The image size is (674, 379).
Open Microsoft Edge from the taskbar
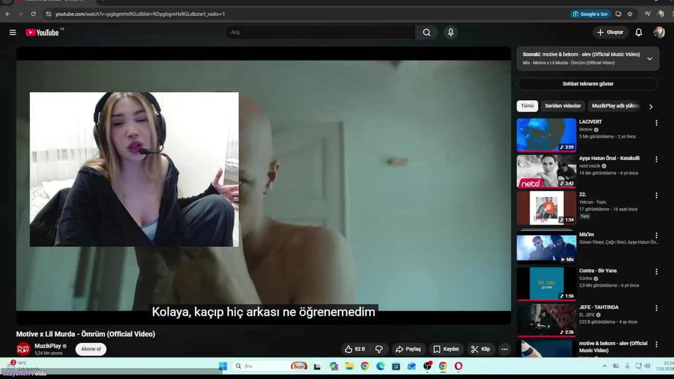(380, 366)
